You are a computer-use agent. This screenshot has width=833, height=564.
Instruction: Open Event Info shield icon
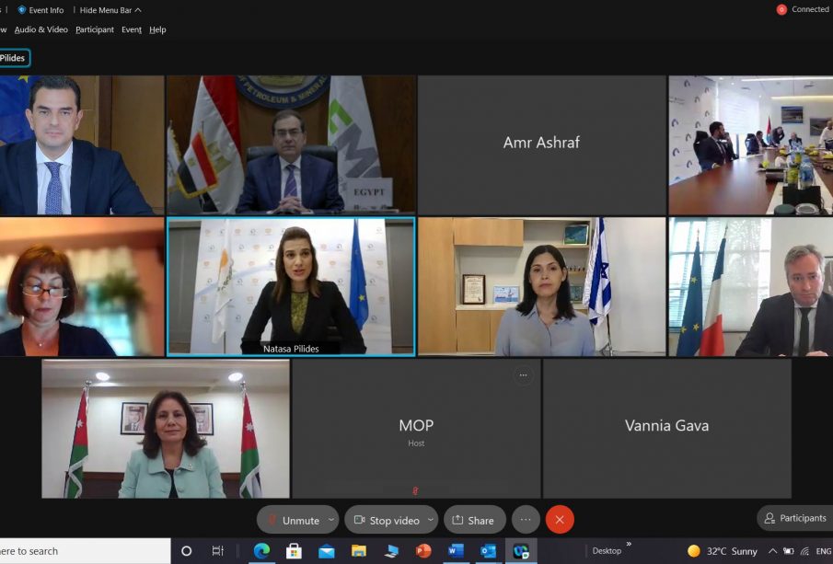(22, 10)
